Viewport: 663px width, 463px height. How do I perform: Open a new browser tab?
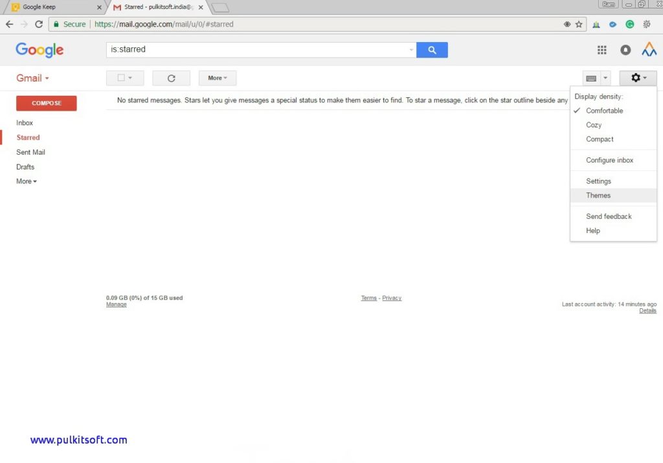point(220,7)
